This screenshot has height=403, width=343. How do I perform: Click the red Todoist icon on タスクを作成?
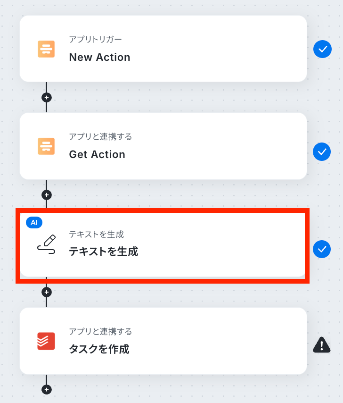(x=46, y=341)
